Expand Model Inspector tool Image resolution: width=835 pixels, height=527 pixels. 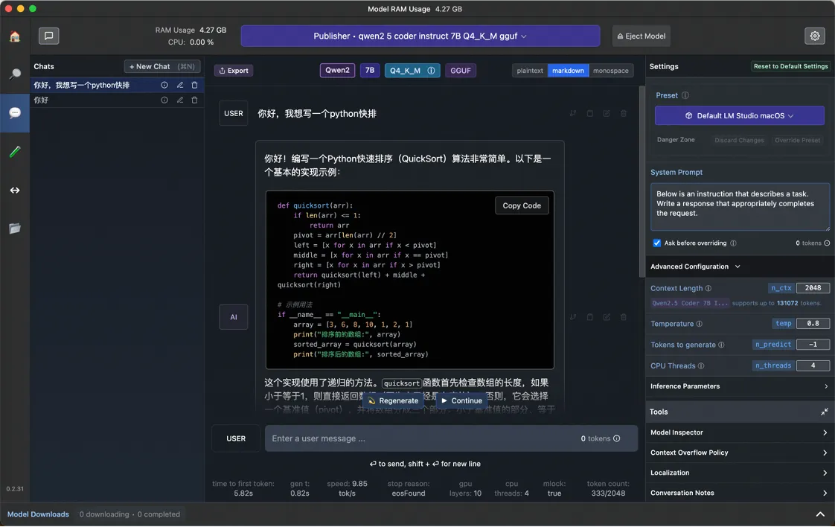click(739, 432)
